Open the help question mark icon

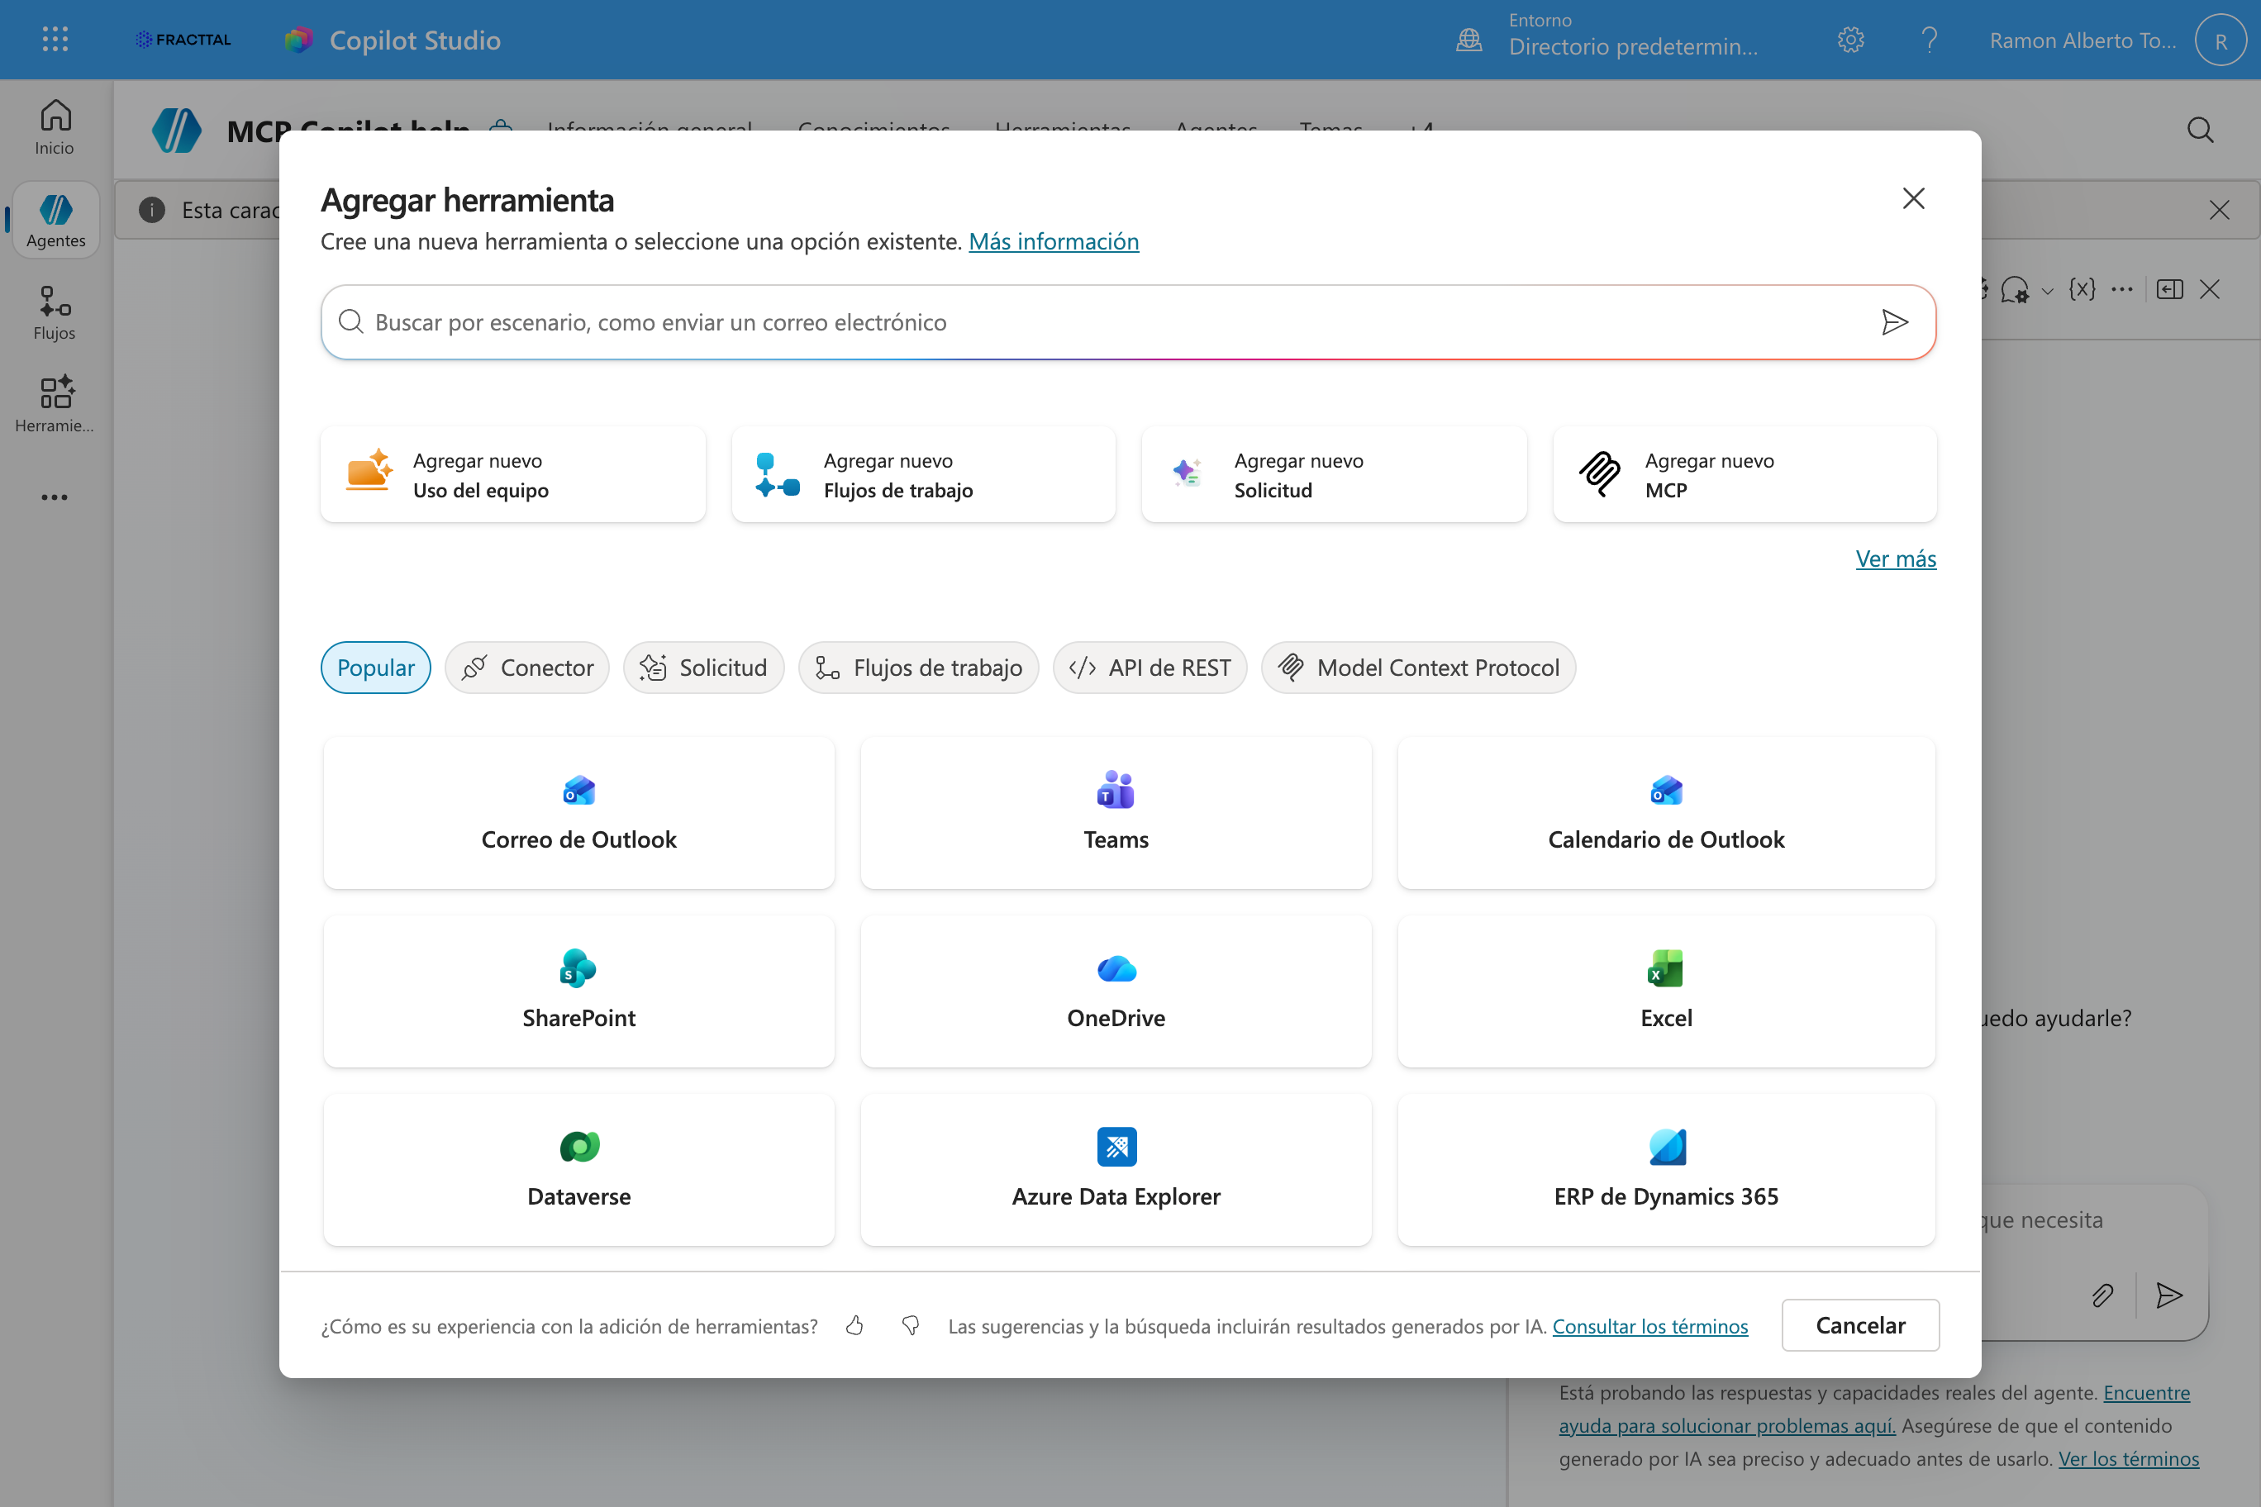pos(1929,40)
